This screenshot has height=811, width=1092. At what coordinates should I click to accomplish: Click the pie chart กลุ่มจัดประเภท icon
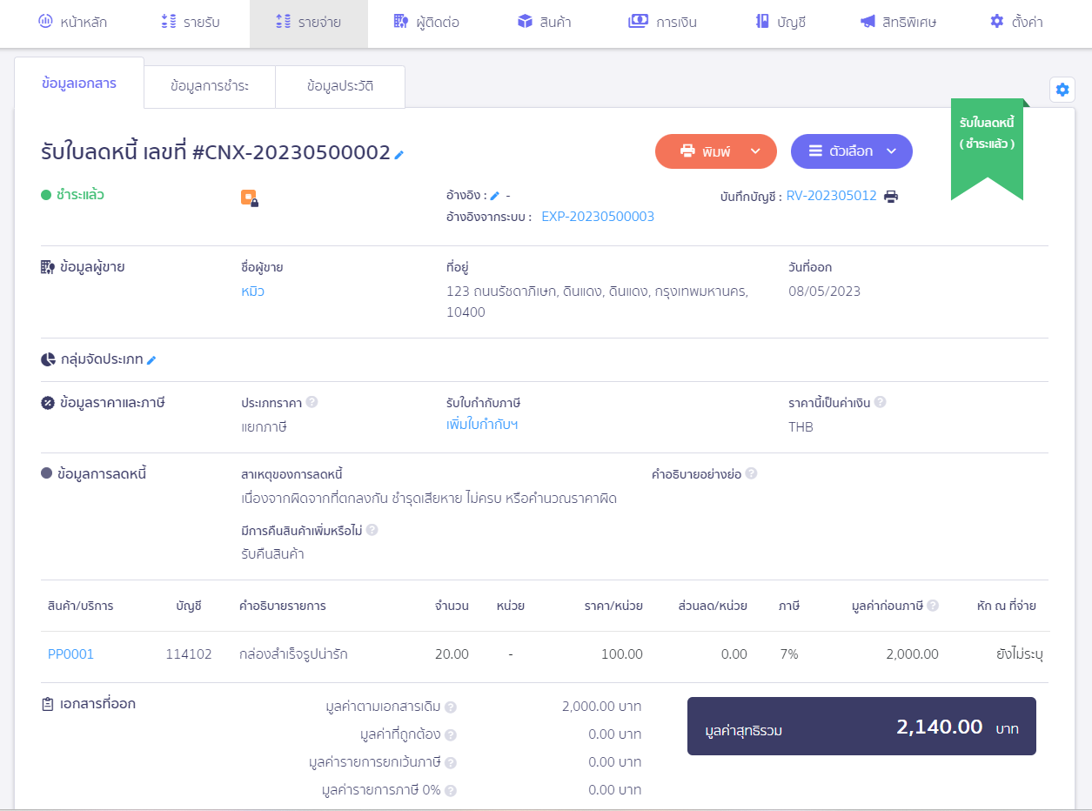(48, 359)
